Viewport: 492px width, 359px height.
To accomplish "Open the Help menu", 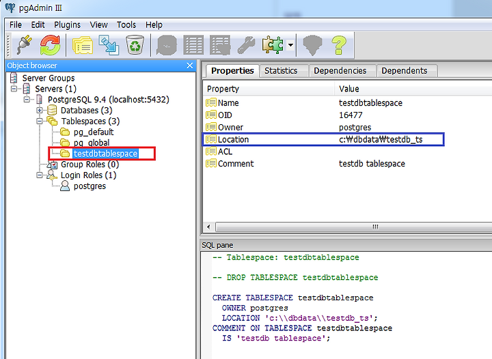I will click(154, 25).
